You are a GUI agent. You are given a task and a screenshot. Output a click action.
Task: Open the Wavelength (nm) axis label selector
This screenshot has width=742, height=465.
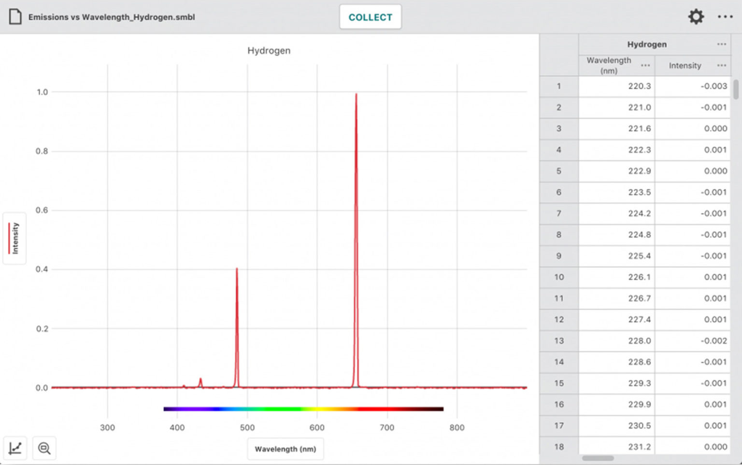[285, 449]
